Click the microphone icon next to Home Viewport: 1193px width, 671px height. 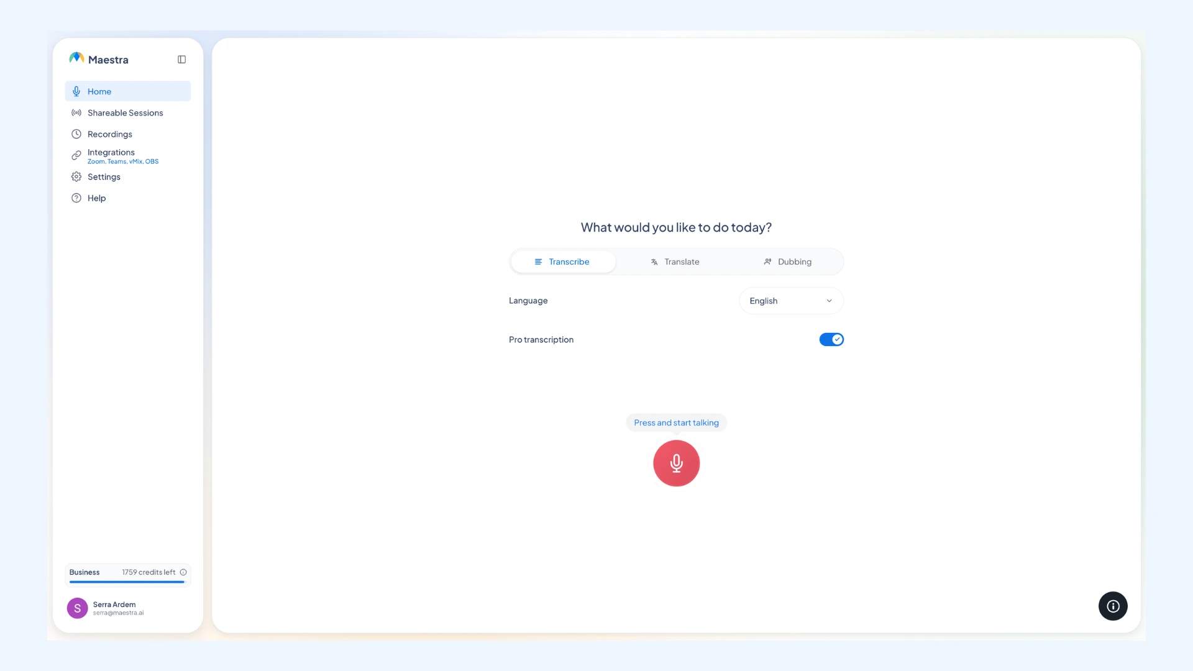pos(76,91)
